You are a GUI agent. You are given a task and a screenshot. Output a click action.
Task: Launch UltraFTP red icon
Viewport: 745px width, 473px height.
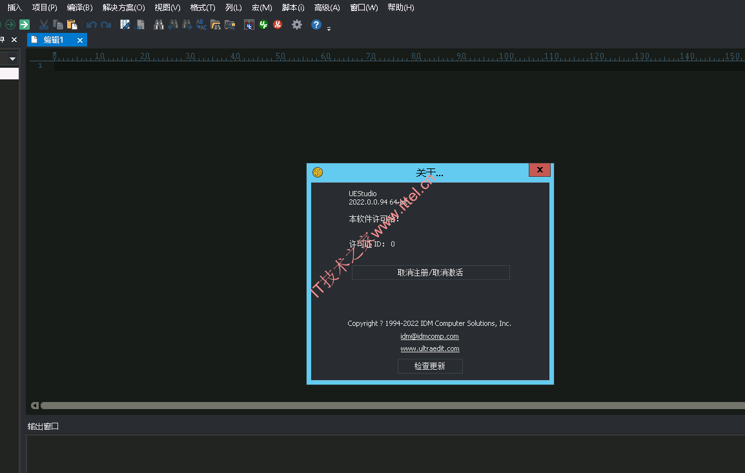[278, 25]
